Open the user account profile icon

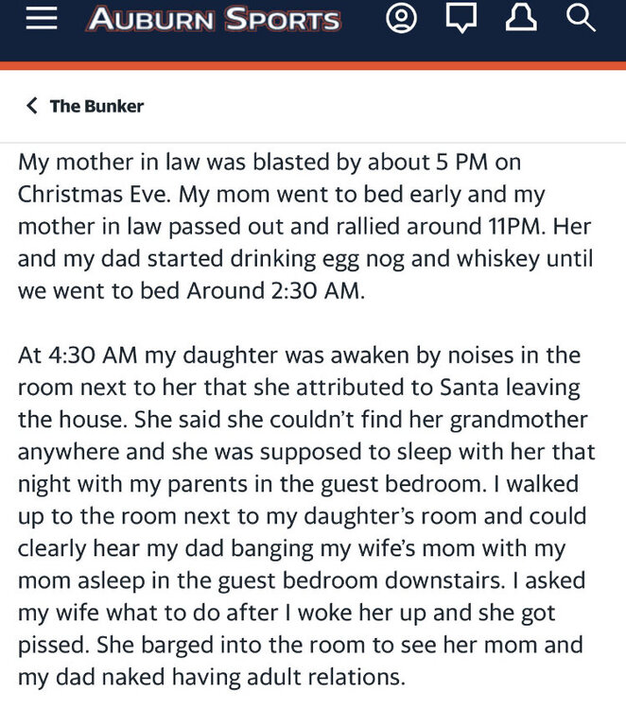[x=401, y=19]
